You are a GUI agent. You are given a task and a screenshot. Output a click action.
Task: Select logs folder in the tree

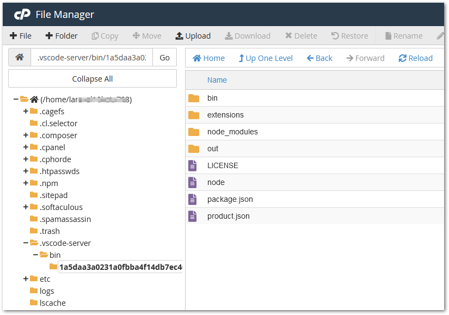[47, 291]
